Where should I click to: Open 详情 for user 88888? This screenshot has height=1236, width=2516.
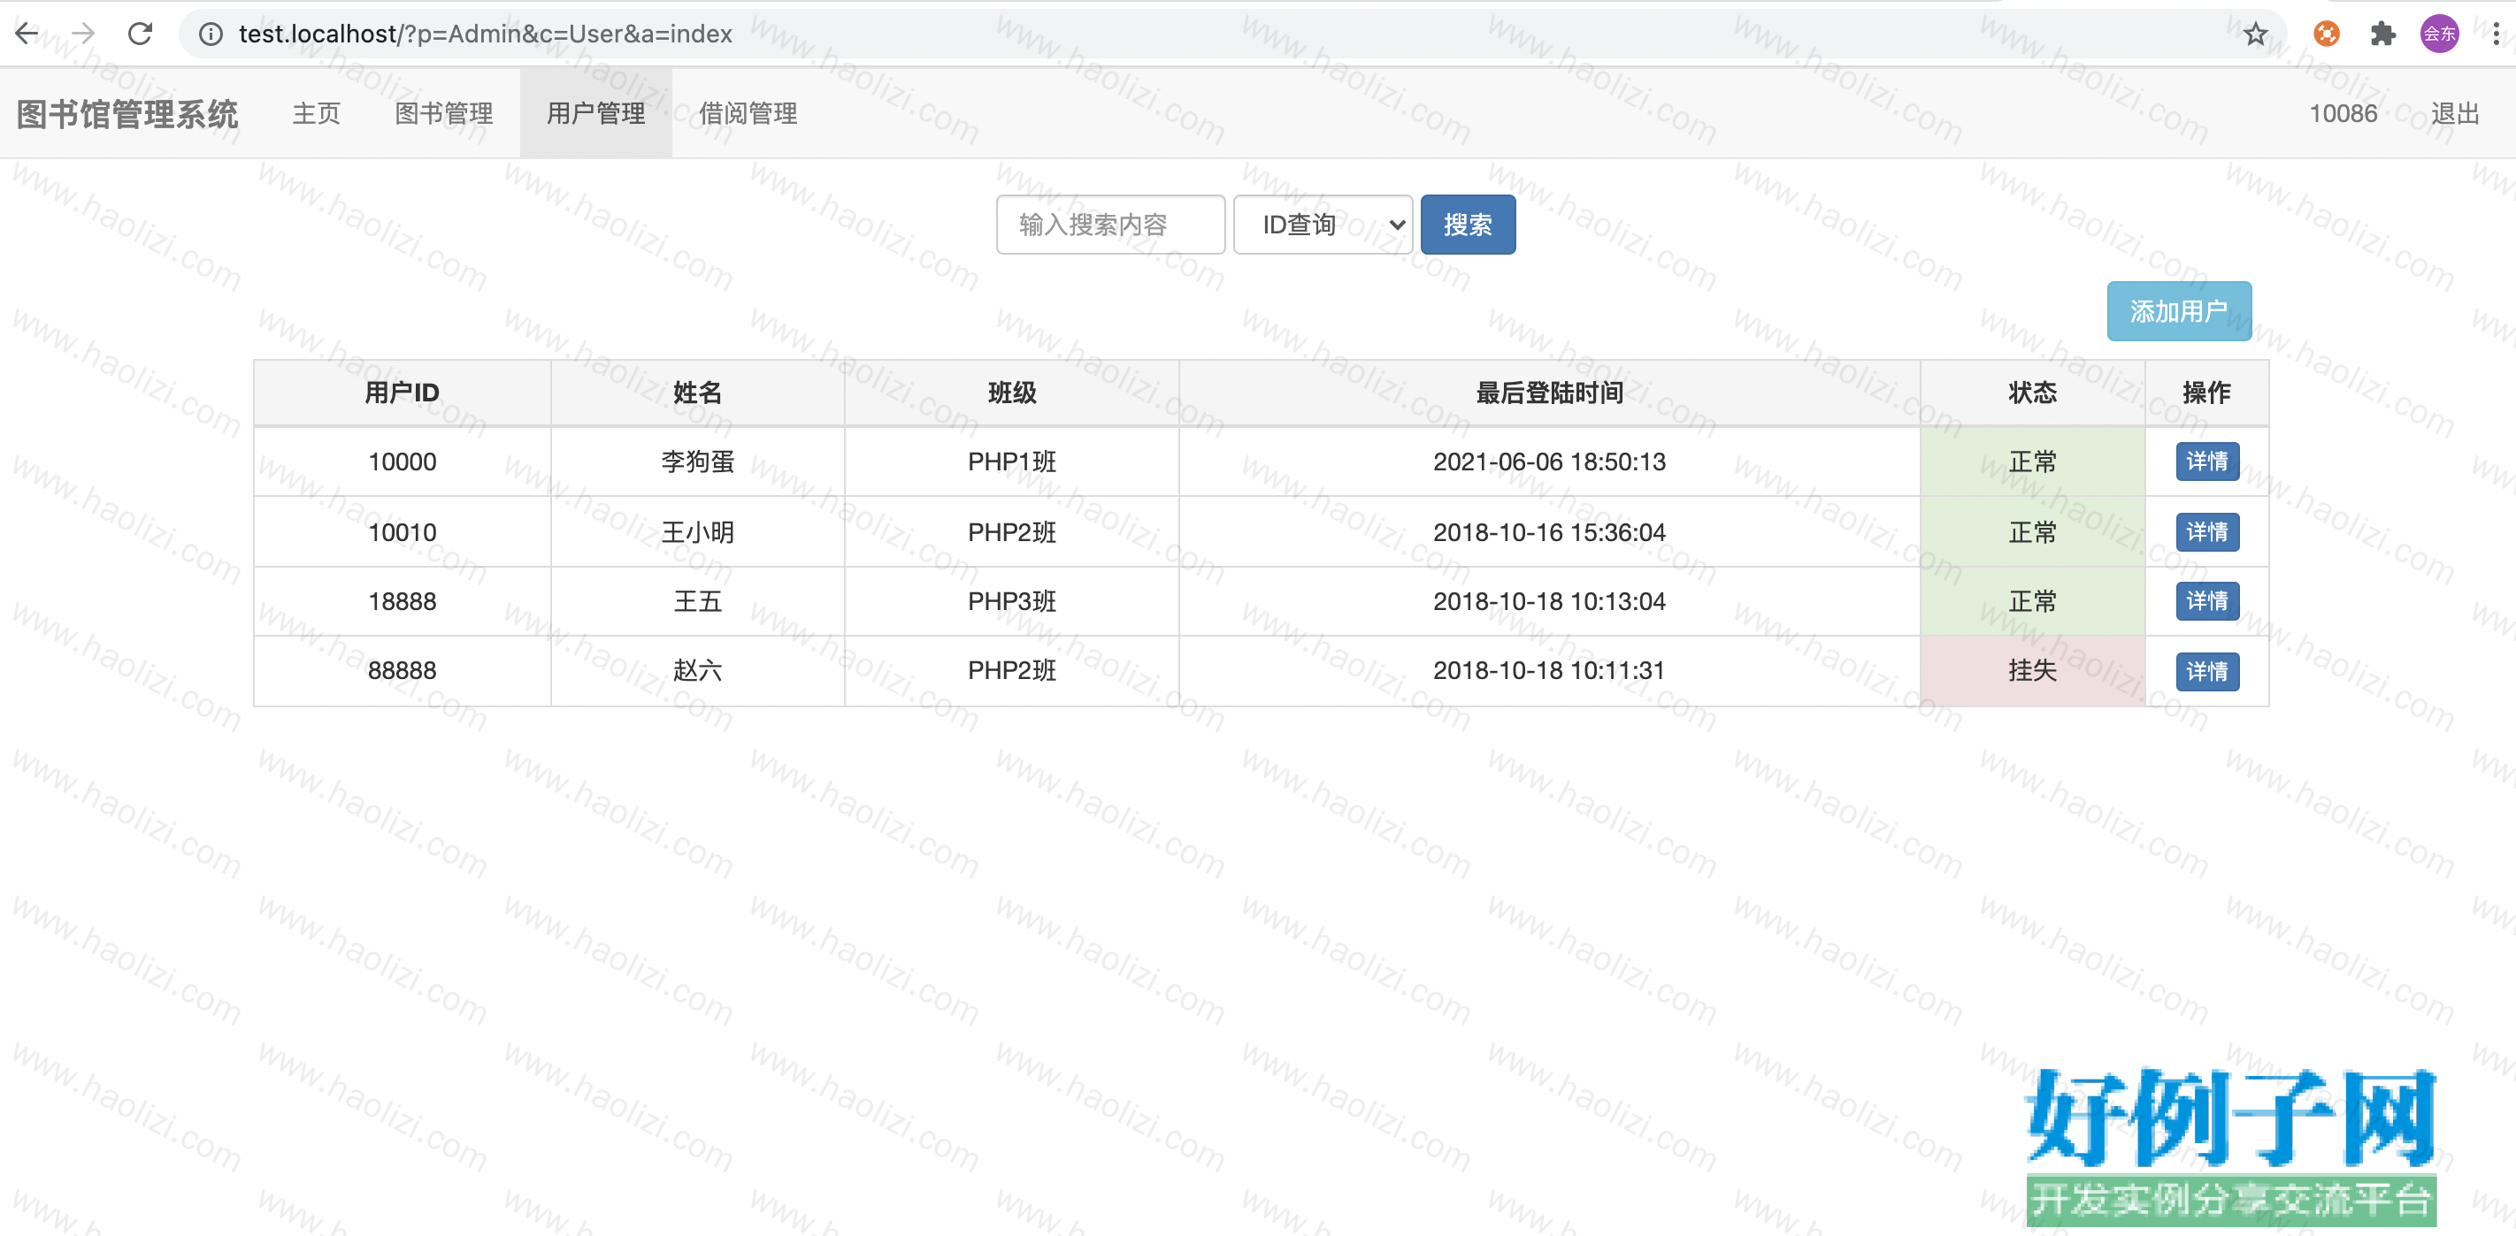tap(2207, 672)
